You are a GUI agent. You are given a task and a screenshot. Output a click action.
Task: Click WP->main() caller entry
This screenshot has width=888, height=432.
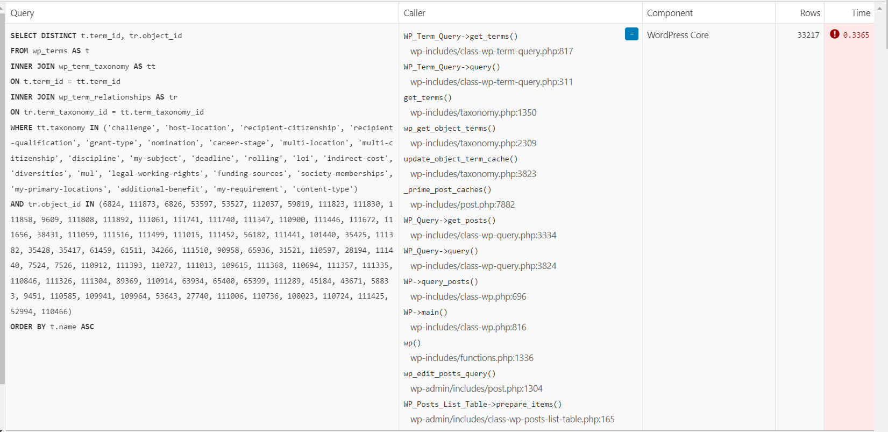(x=425, y=312)
